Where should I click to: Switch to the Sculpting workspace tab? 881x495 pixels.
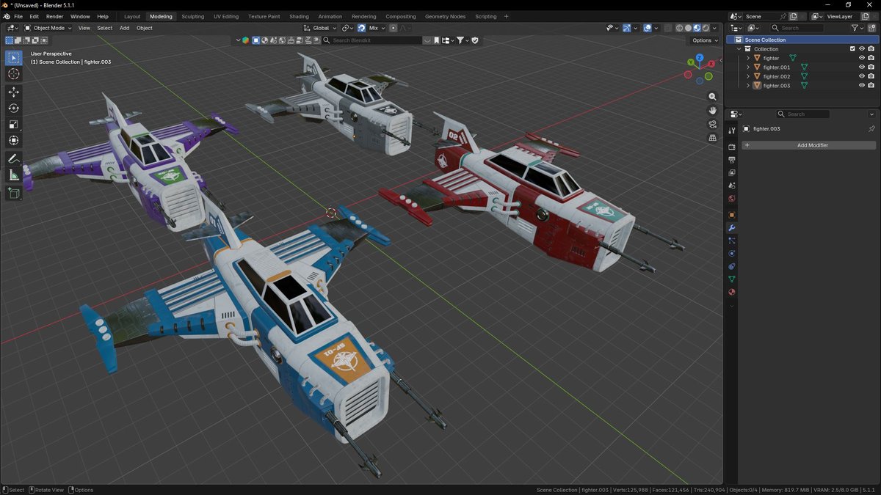(193, 16)
